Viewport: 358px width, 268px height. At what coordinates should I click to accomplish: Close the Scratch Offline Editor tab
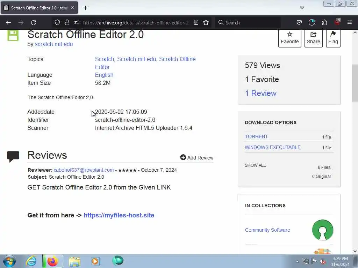click(x=72, y=8)
